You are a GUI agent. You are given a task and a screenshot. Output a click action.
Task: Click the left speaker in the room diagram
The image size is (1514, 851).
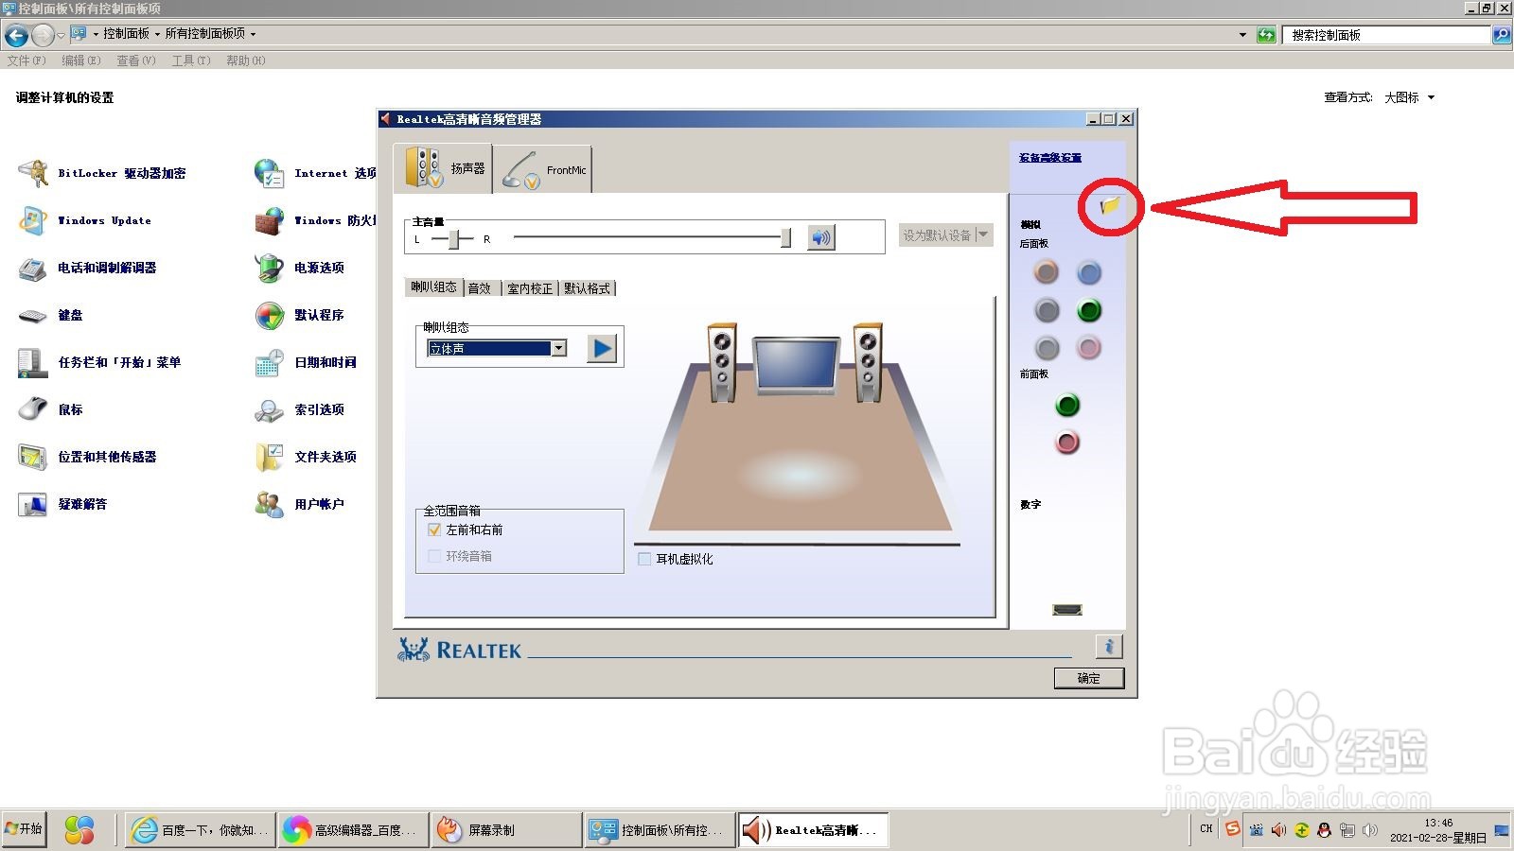(x=722, y=363)
